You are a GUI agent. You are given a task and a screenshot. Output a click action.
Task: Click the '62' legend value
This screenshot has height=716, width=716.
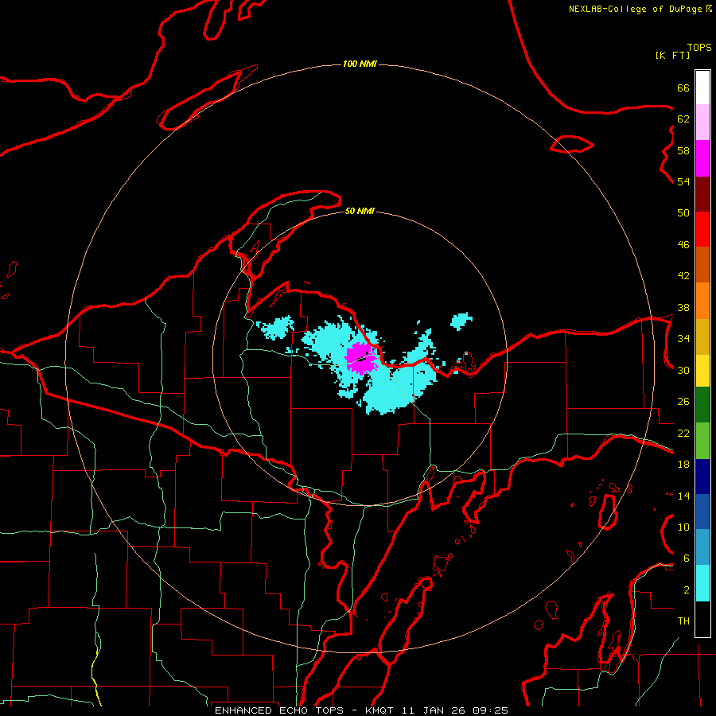(683, 119)
